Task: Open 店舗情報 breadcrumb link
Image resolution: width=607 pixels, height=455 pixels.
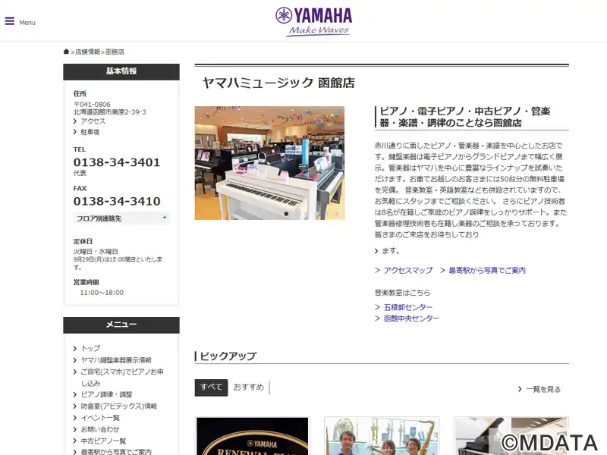Action: click(x=87, y=52)
